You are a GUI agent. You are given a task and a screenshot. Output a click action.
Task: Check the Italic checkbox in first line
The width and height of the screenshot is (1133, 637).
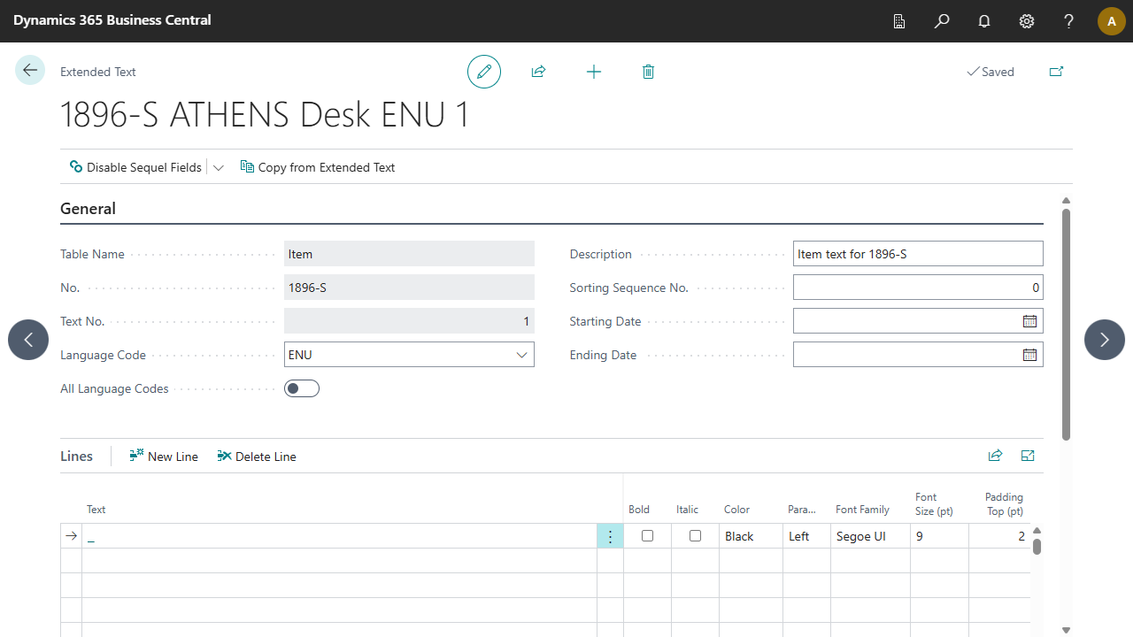click(696, 536)
